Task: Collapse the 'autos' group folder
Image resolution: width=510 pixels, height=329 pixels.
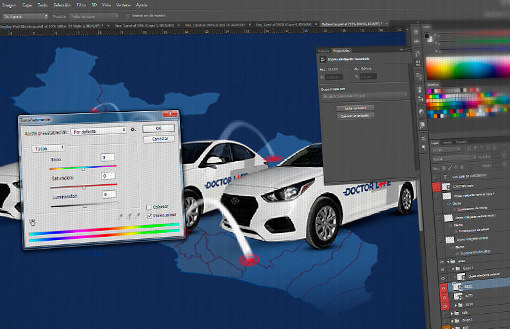Action: click(448, 261)
